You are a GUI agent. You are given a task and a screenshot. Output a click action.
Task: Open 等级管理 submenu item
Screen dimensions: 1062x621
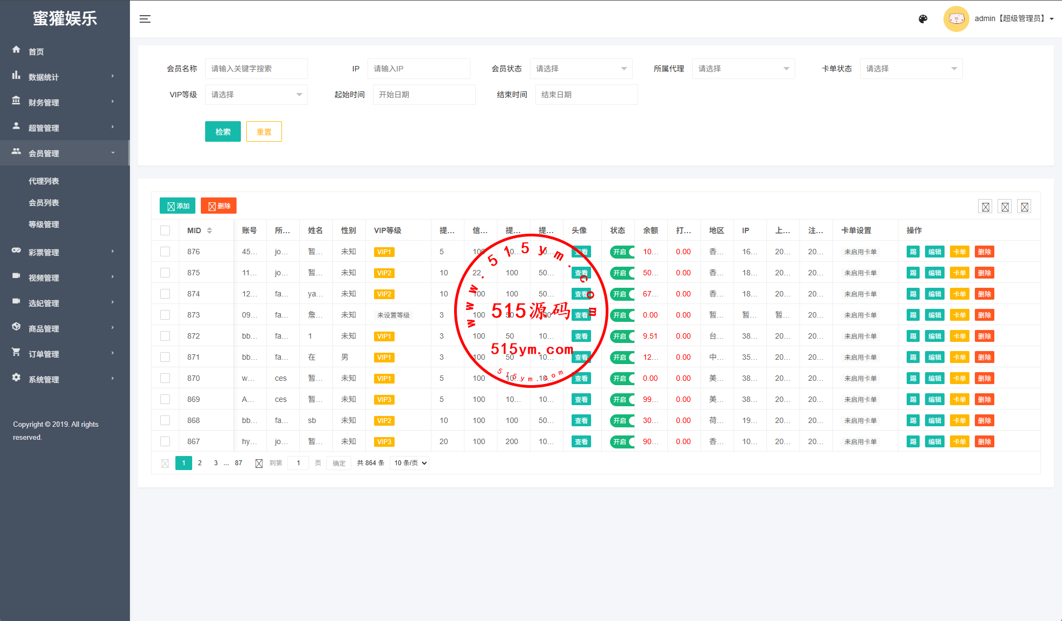pos(44,224)
